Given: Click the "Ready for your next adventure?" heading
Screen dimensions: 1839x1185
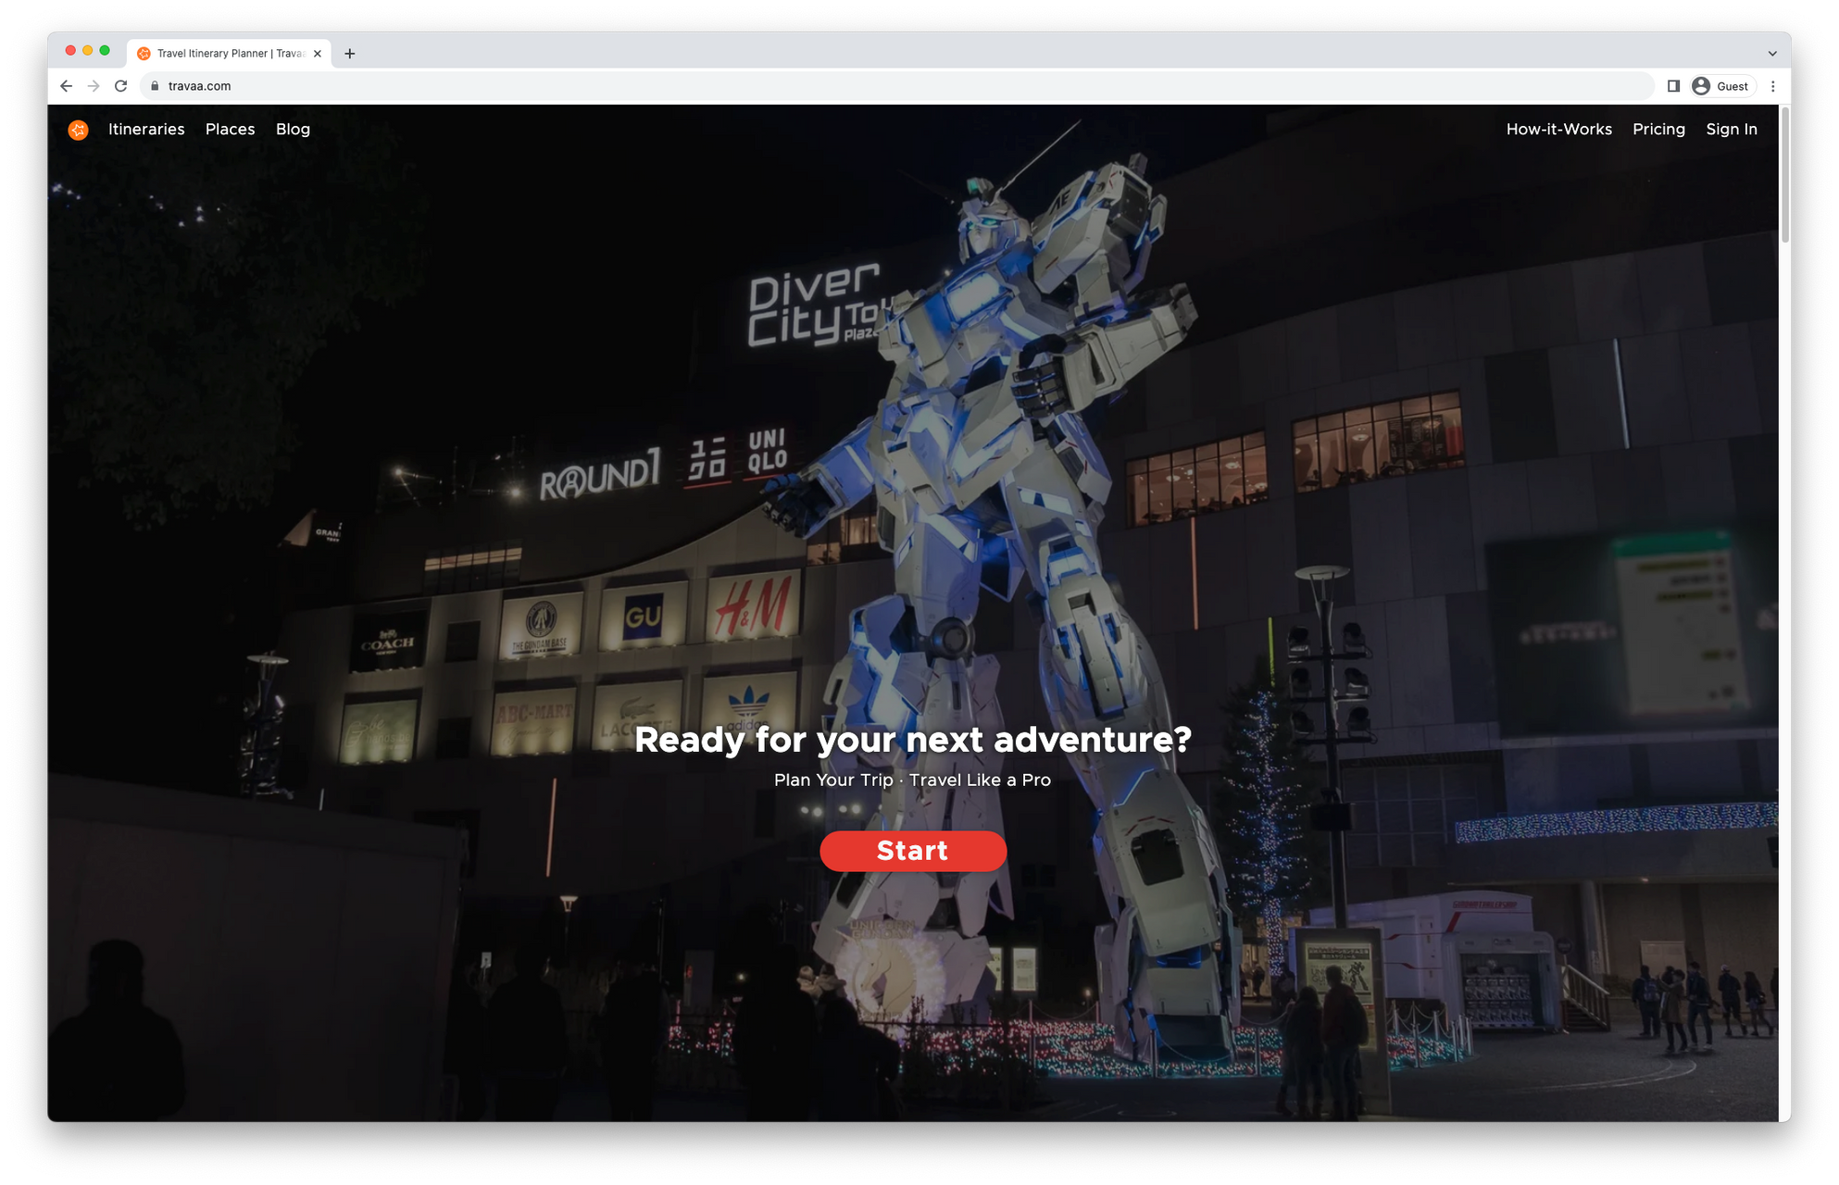Looking at the screenshot, I should point(913,740).
